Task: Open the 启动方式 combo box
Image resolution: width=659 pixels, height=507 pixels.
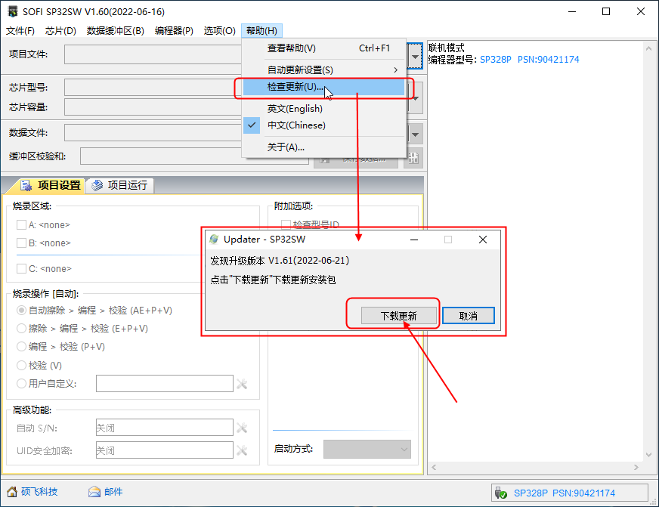Action: click(x=367, y=449)
